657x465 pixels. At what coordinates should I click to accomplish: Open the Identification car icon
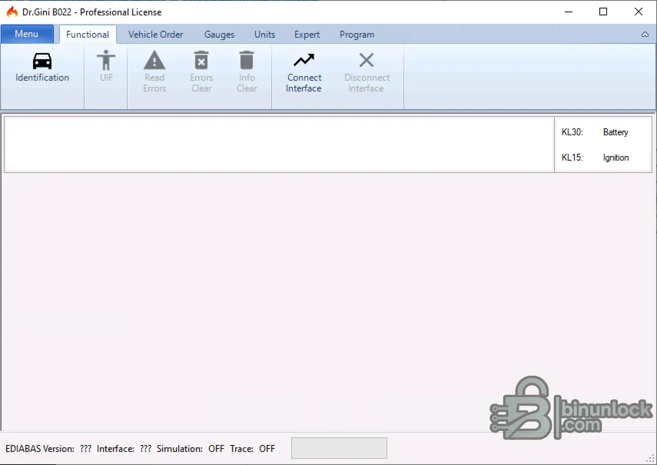click(x=42, y=61)
